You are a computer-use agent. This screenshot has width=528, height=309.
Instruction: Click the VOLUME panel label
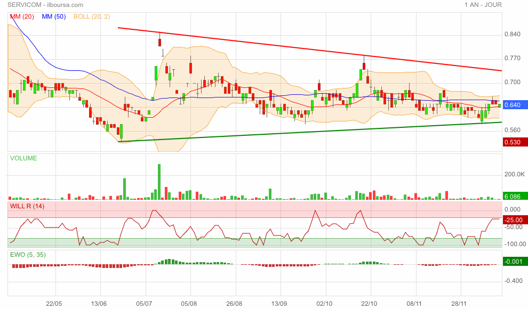pos(23,158)
